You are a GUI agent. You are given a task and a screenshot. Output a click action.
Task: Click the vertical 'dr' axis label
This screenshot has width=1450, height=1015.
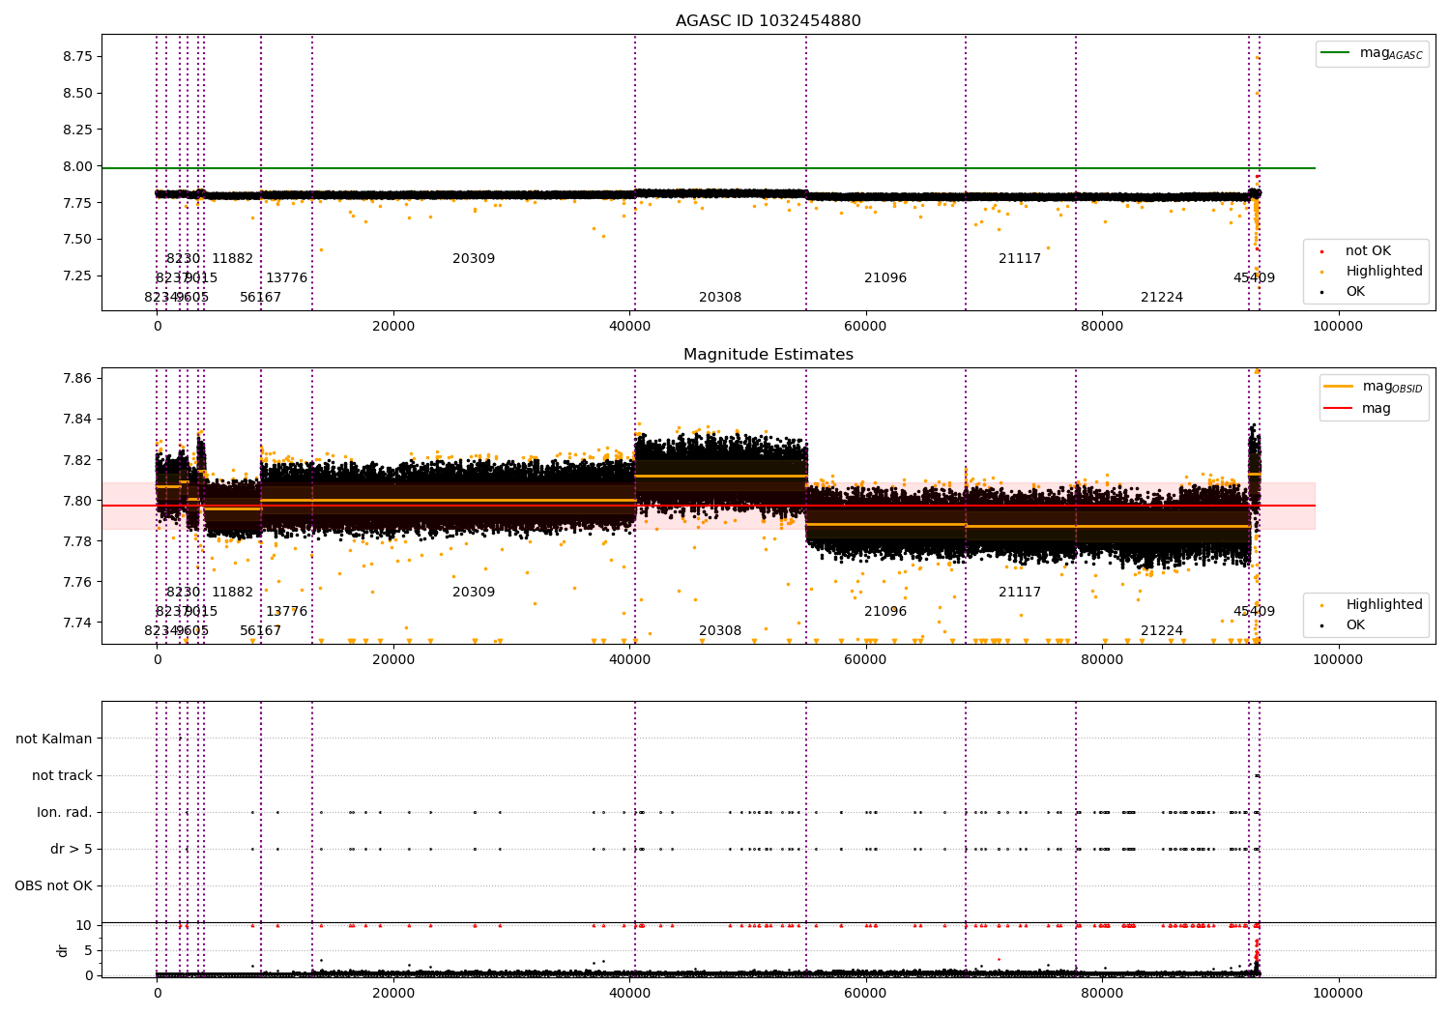tap(63, 950)
